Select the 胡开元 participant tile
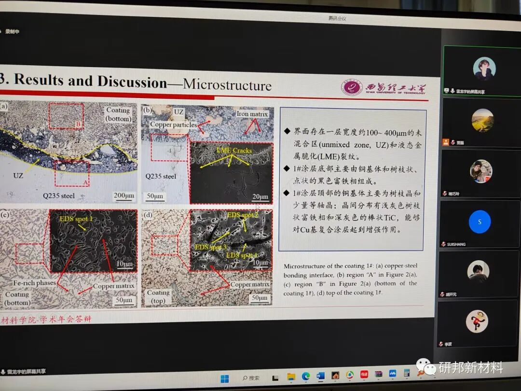 click(479, 274)
